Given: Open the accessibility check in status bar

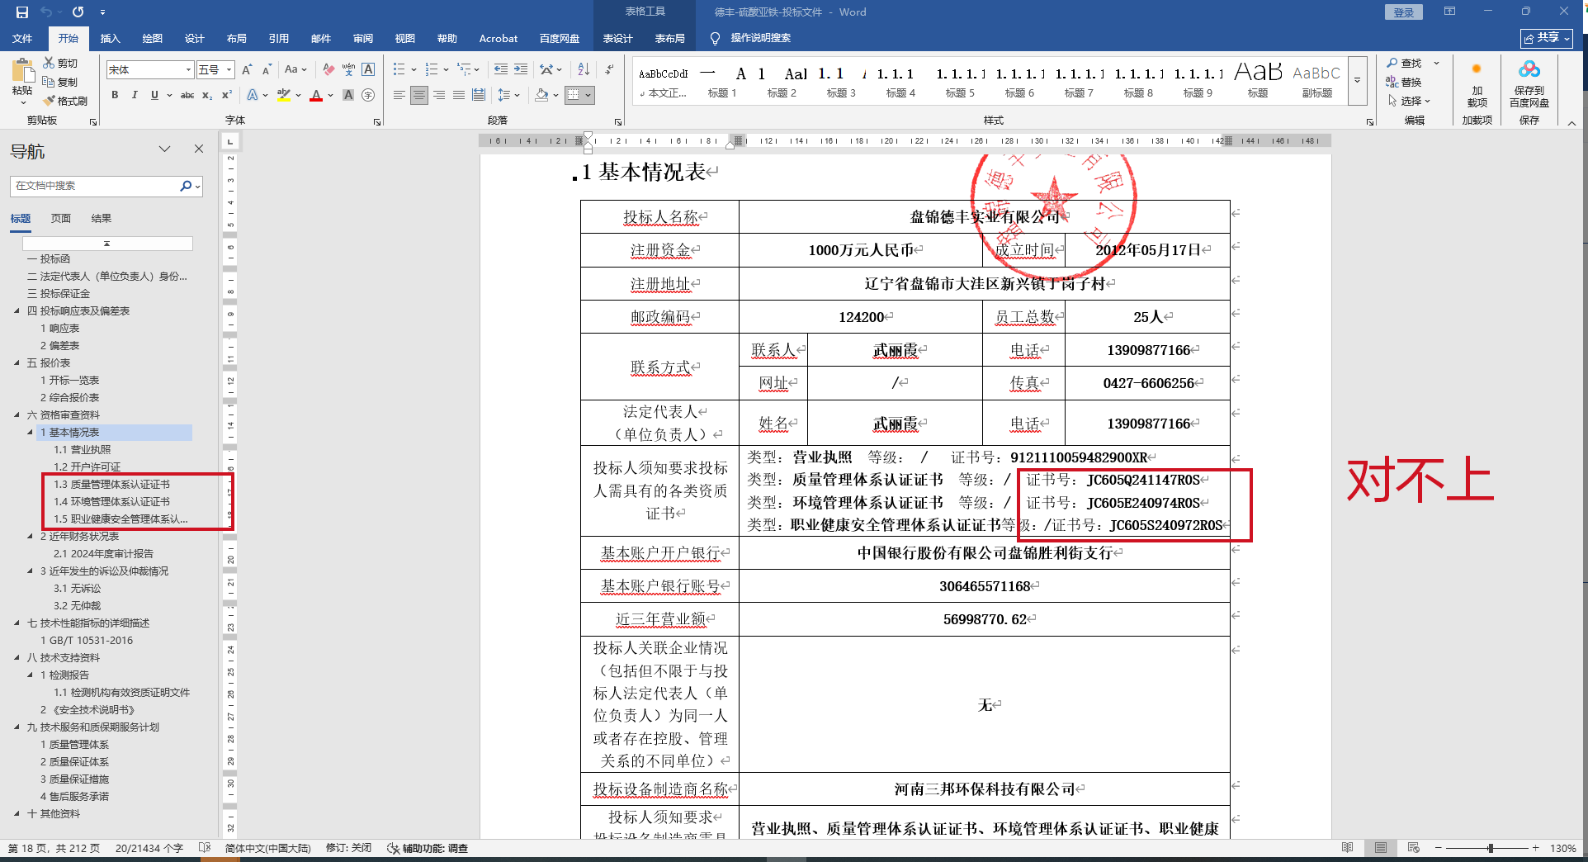Looking at the screenshot, I should coord(428,848).
